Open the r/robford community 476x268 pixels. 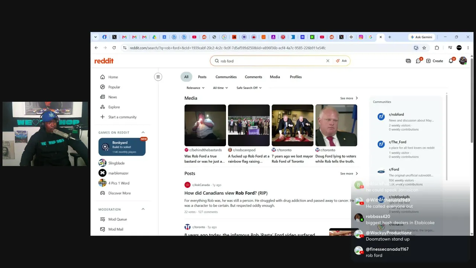pyautogui.click(x=396, y=115)
